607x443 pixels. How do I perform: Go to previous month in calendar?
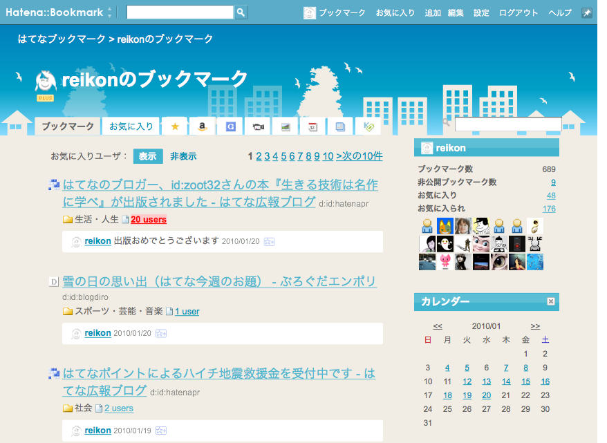(438, 326)
